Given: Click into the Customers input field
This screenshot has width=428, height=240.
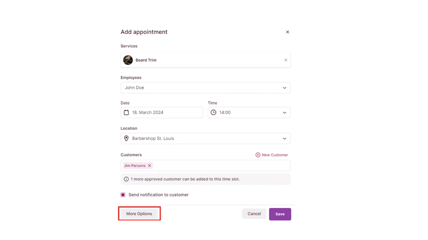Looking at the screenshot, I should pyautogui.click(x=220, y=166).
